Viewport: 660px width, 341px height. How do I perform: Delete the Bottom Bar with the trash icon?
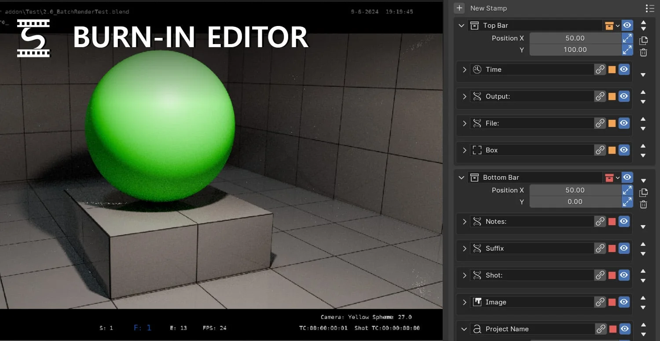point(643,204)
